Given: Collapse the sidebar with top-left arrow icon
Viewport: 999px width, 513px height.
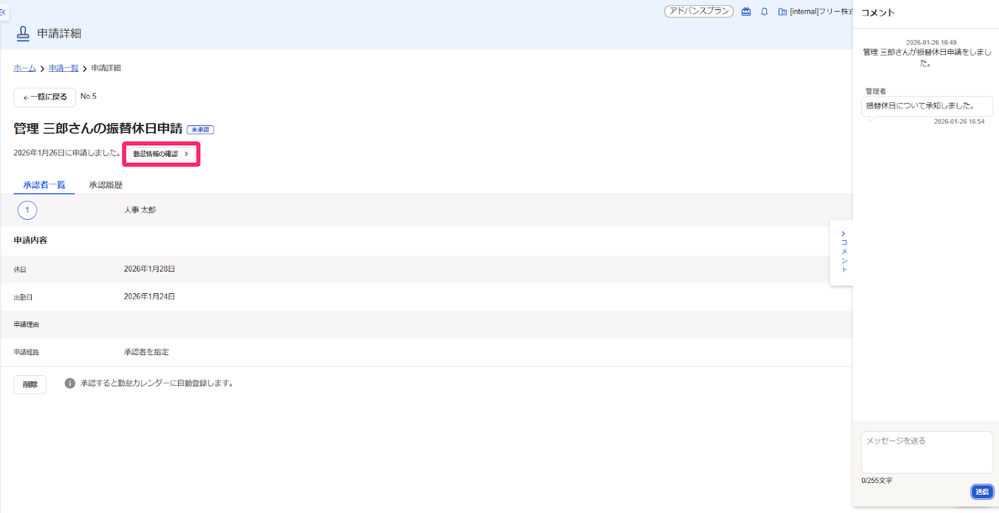Looking at the screenshot, I should pos(3,12).
